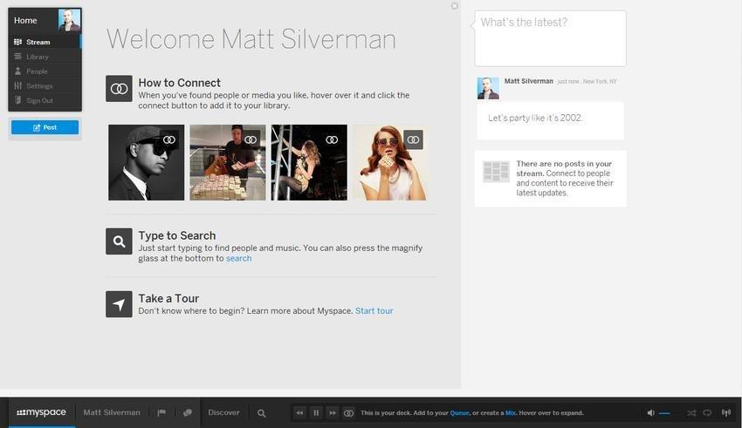Connect to the man in hat photo

(169, 139)
